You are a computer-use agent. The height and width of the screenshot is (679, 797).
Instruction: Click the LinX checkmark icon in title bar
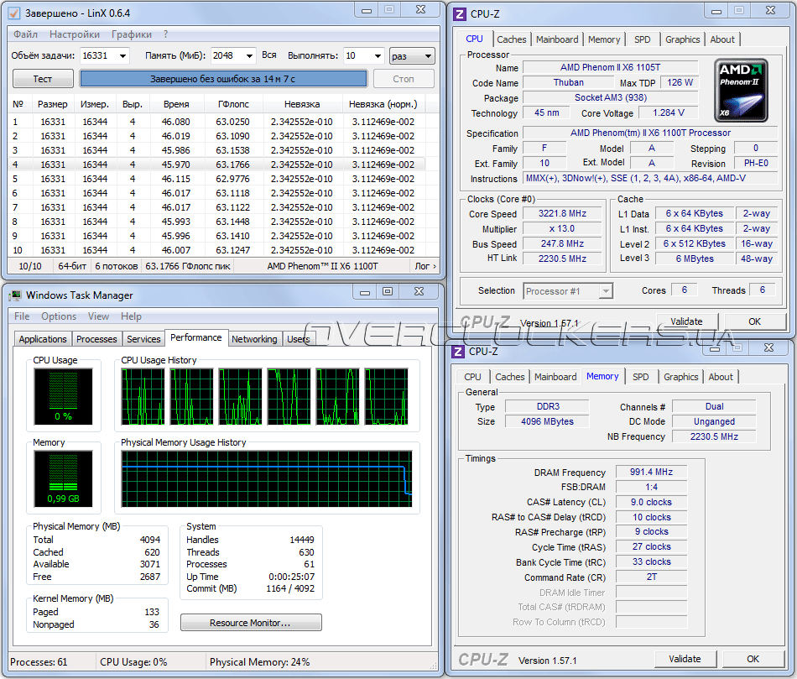13,13
